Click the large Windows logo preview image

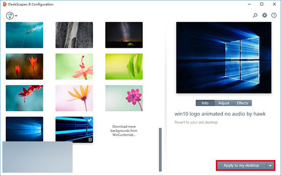pyautogui.click(x=224, y=58)
